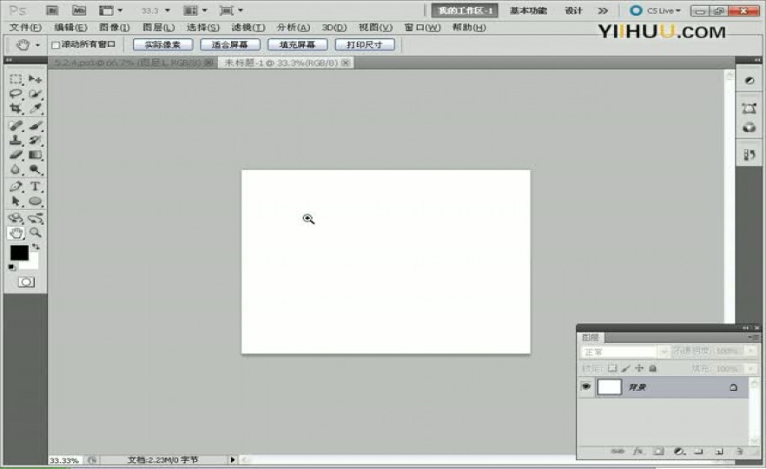Select the Move tool

pyautogui.click(x=35, y=79)
